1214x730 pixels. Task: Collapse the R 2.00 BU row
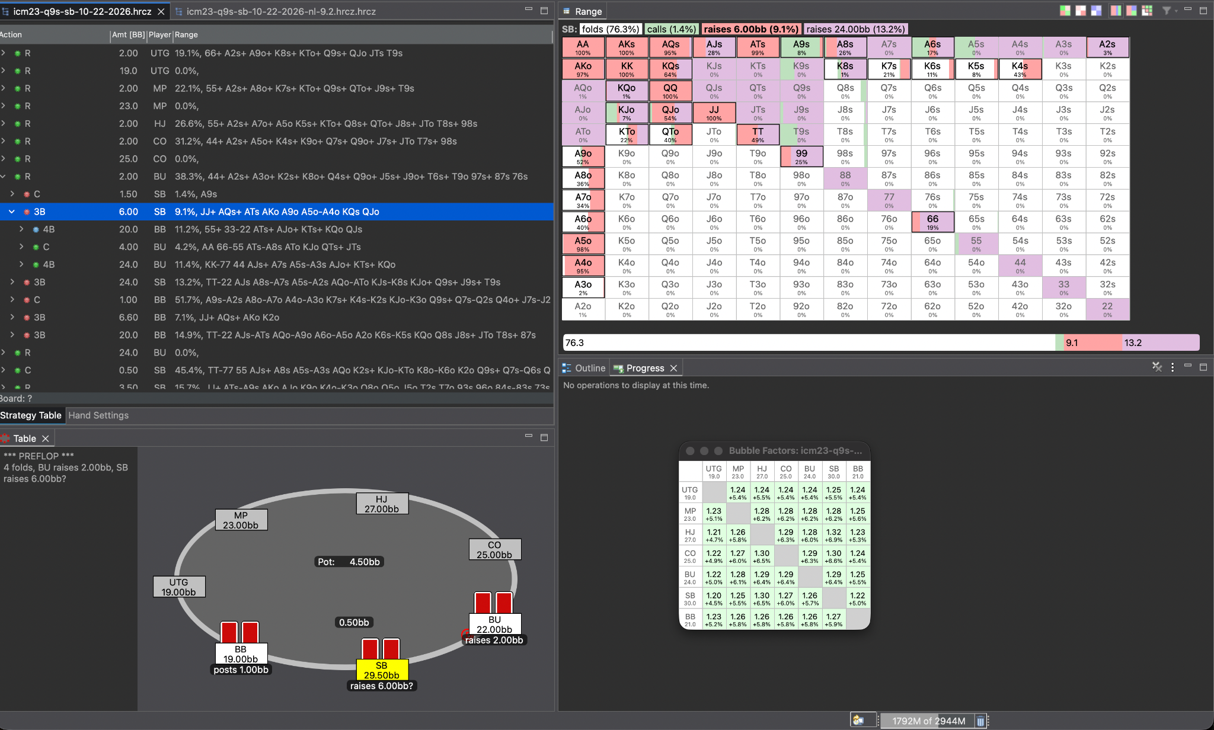pyautogui.click(x=3, y=177)
